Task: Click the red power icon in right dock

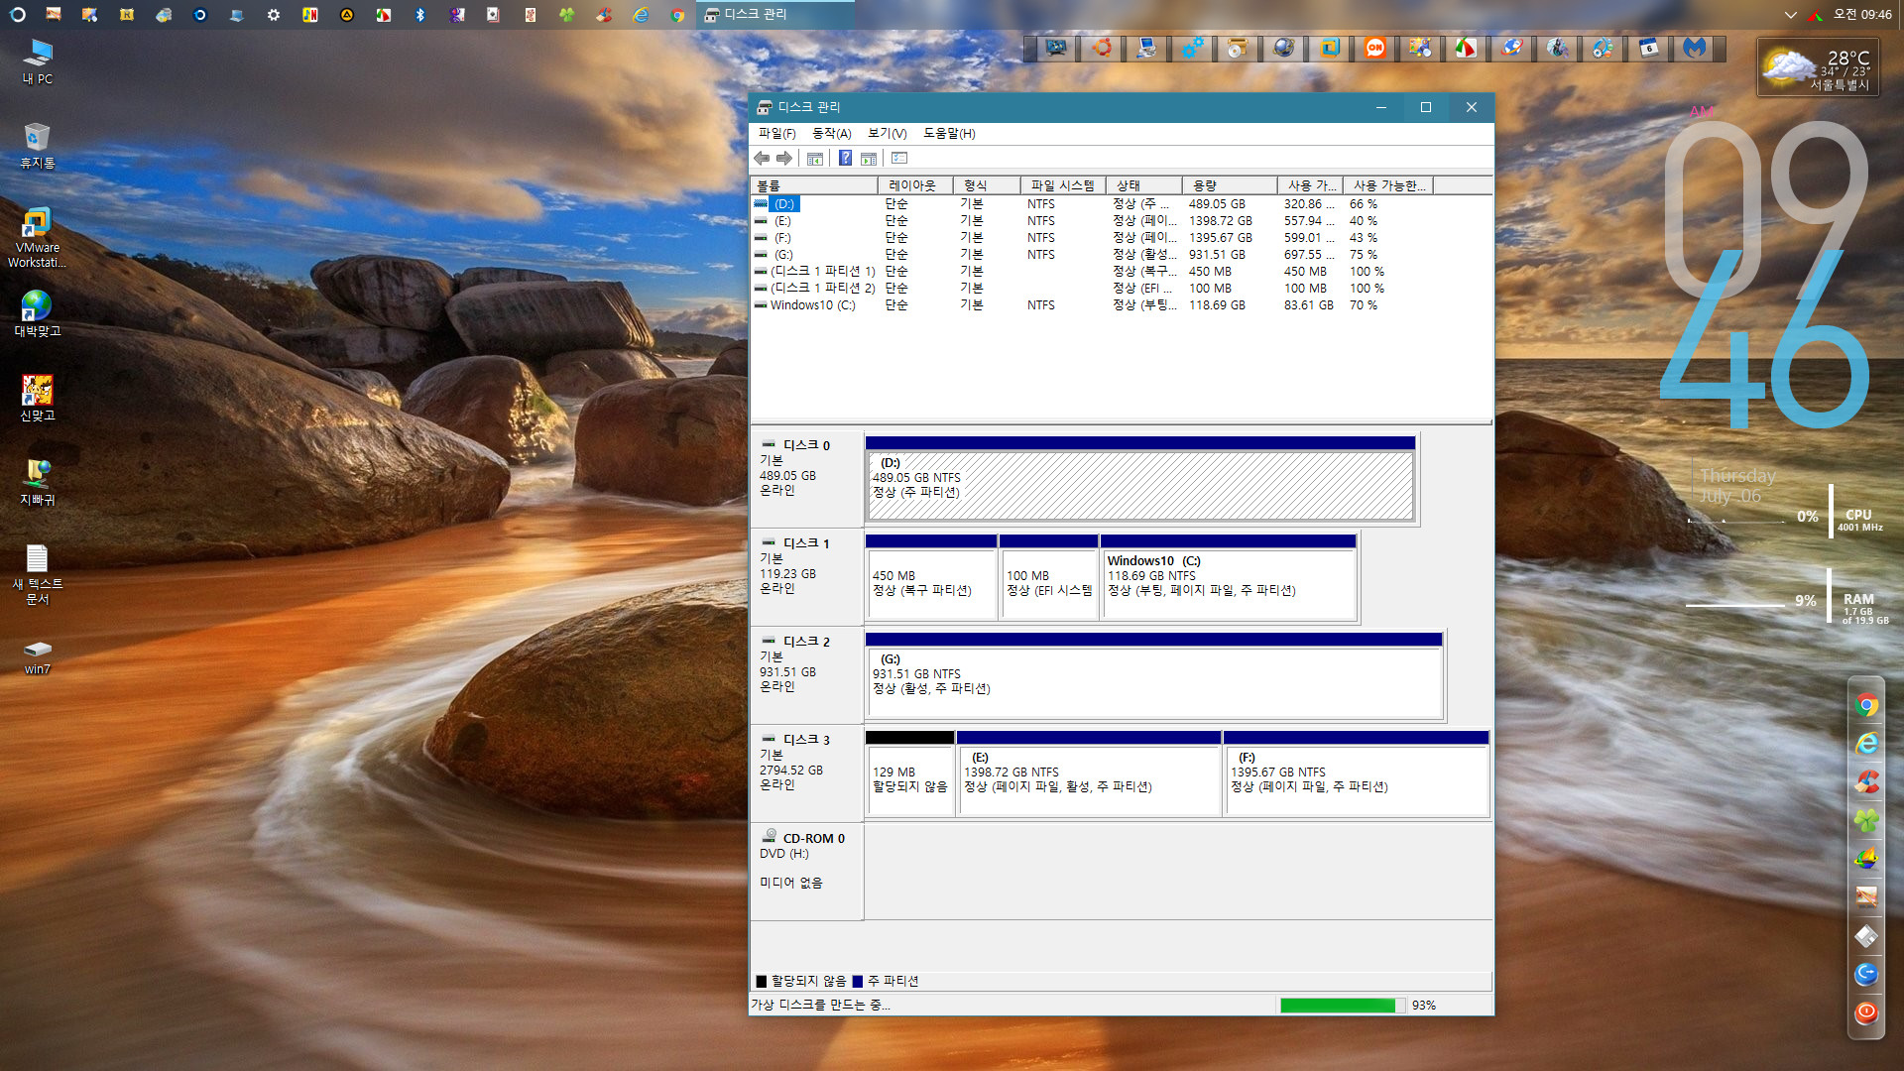Action: coord(1866,1012)
